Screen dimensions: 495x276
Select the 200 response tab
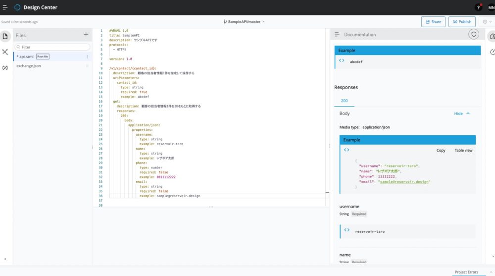[344, 101]
